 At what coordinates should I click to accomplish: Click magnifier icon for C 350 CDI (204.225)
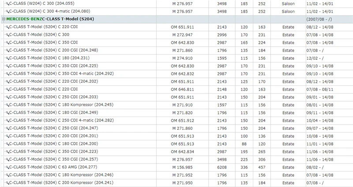(x=8, y=66)
